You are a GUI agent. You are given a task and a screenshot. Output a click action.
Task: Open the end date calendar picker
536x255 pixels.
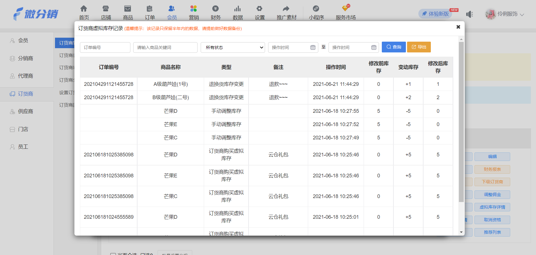[374, 47]
